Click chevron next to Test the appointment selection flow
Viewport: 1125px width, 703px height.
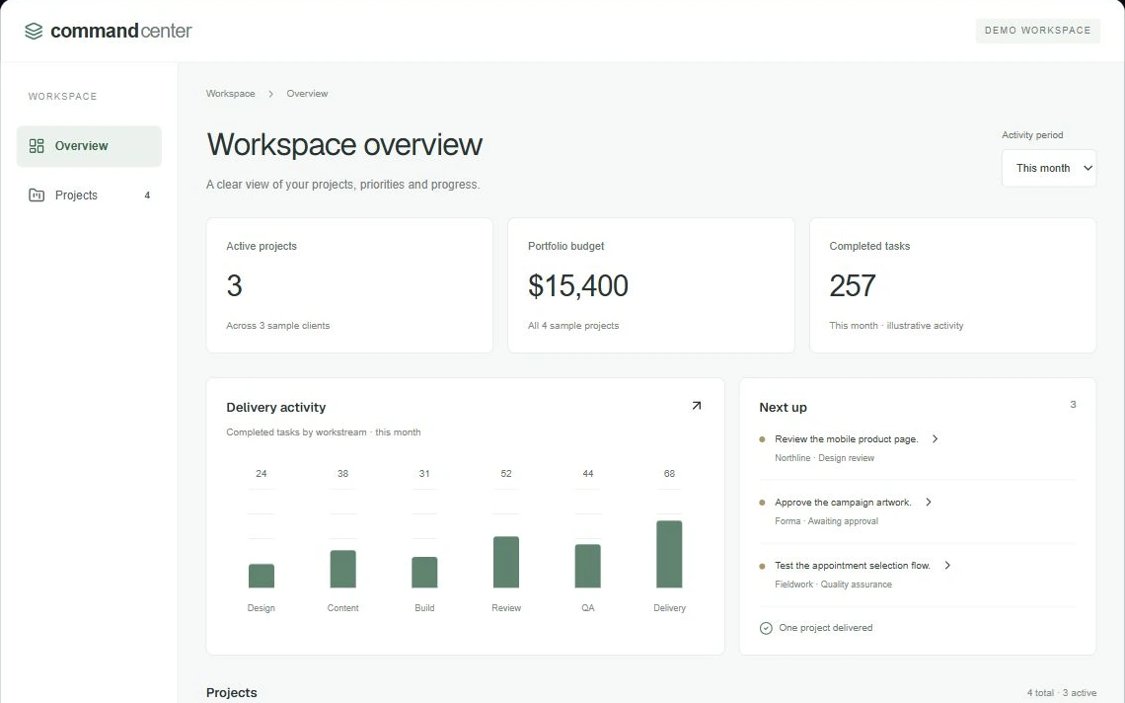click(x=947, y=565)
